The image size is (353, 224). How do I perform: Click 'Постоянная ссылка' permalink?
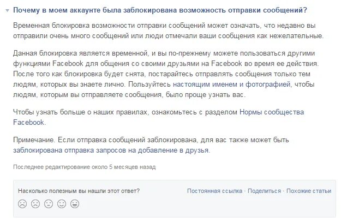point(214,191)
